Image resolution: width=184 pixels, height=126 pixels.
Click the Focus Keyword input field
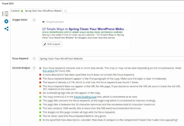(111, 59)
